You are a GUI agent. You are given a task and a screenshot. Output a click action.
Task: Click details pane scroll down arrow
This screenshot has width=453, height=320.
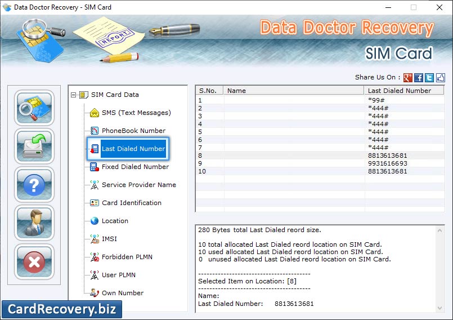pos(439,308)
